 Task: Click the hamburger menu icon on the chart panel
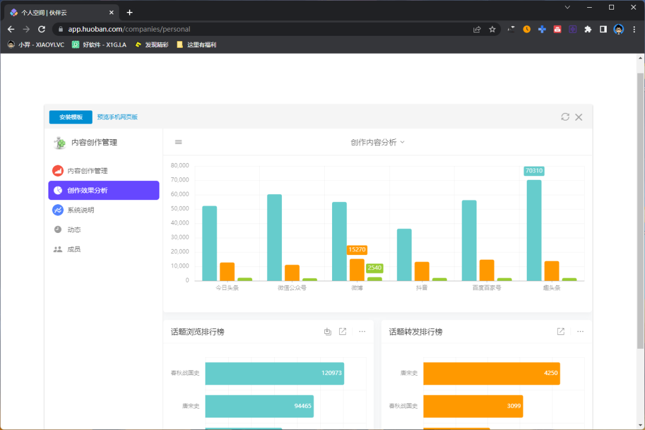(178, 142)
